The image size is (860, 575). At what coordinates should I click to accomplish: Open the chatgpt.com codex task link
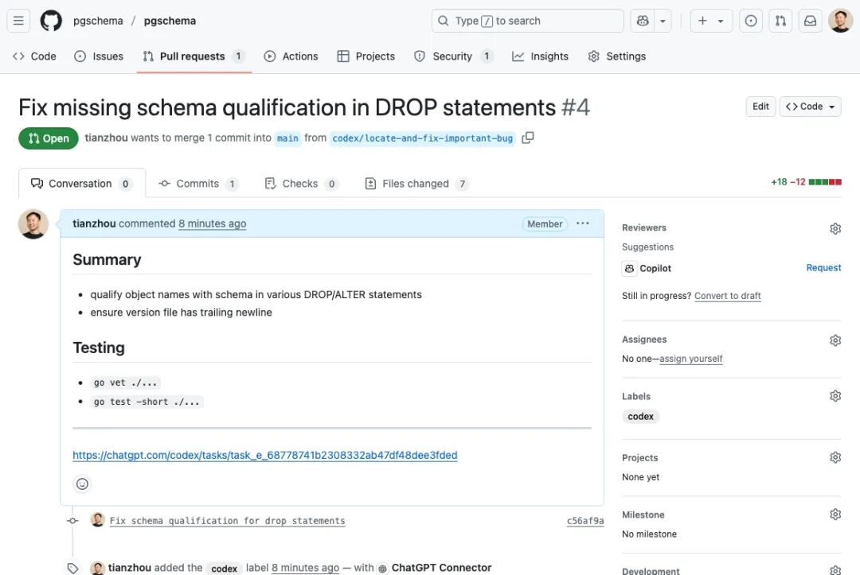(265, 455)
